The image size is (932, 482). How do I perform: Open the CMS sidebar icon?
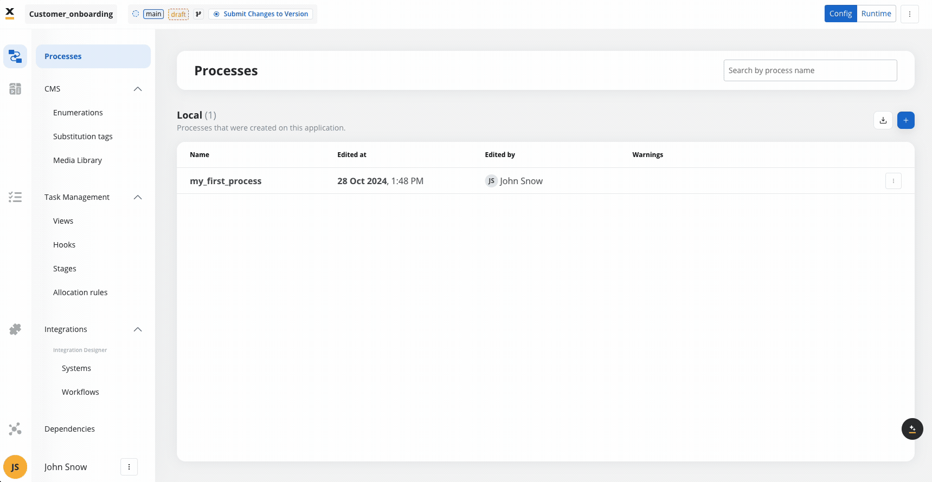[15, 89]
